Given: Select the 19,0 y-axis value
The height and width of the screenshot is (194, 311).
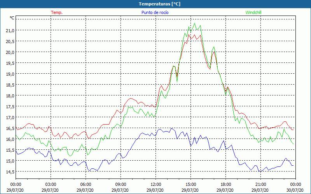Looking at the screenshot, I should [x=10, y=74].
